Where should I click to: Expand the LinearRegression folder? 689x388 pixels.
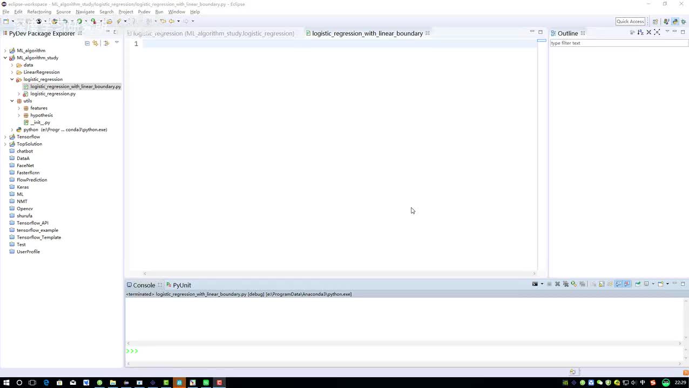[12, 72]
